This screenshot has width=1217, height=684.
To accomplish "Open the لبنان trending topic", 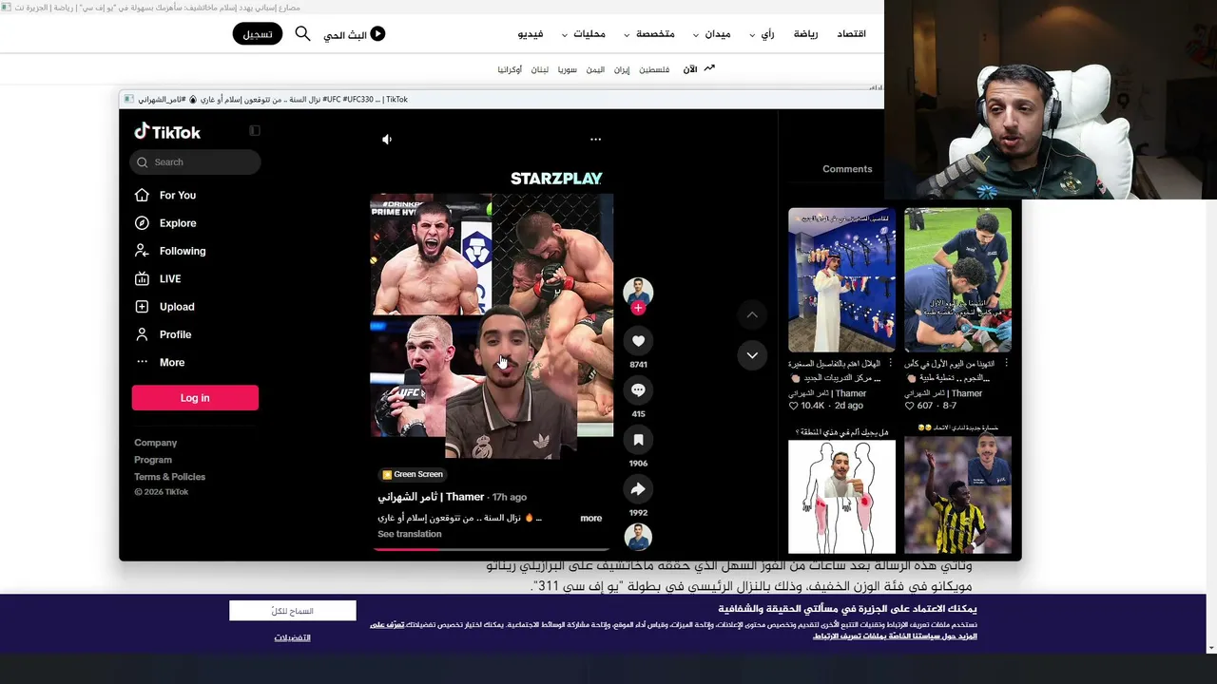I will click(x=540, y=69).
